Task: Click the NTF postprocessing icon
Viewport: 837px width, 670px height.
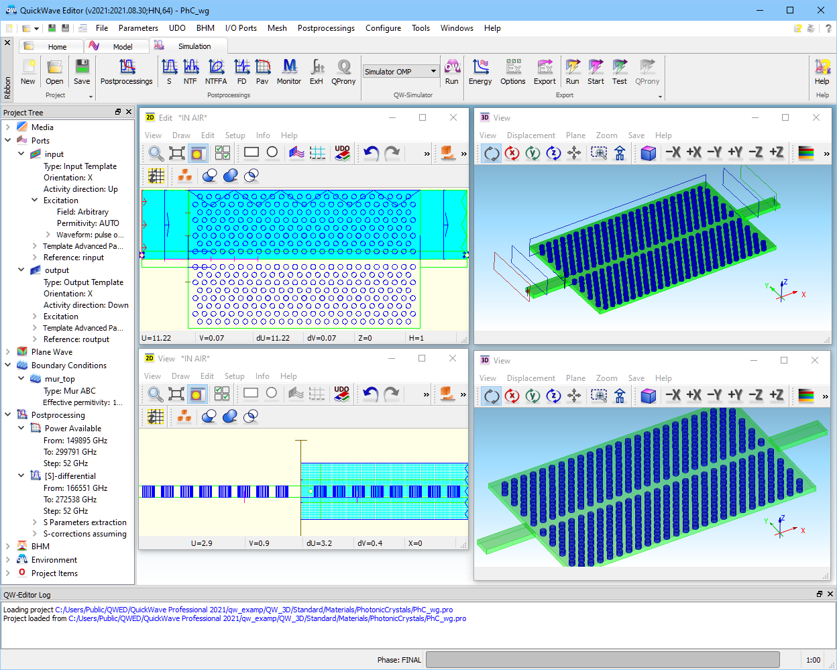Action: (x=190, y=72)
